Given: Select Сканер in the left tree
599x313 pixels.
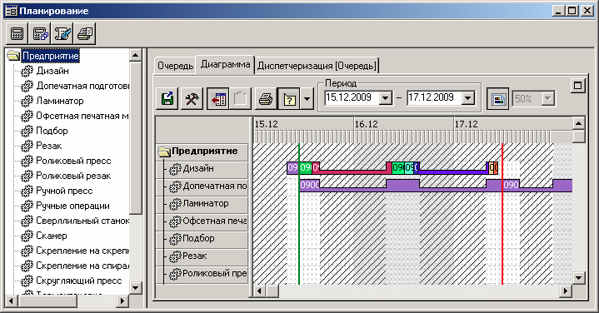Looking at the screenshot, I should [51, 236].
